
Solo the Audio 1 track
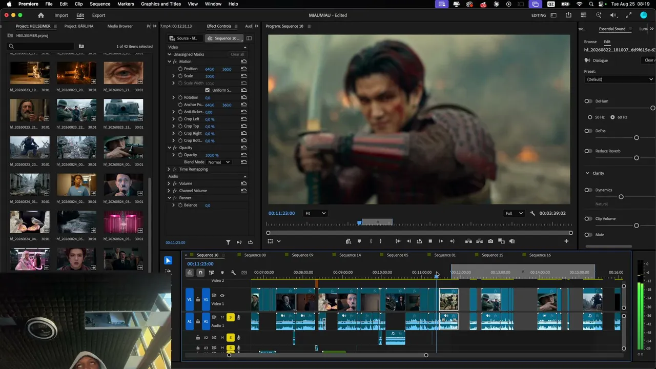click(x=231, y=318)
